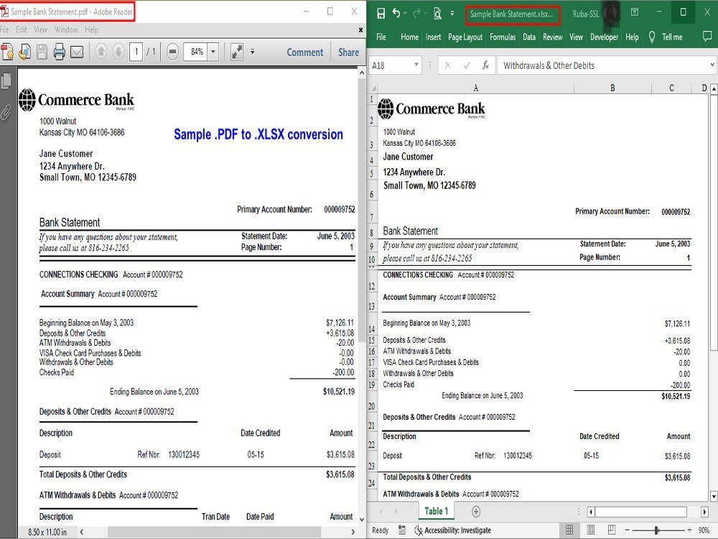This screenshot has width=718, height=539.
Task: Click Excel zoom in plus button
Action: [x=689, y=530]
